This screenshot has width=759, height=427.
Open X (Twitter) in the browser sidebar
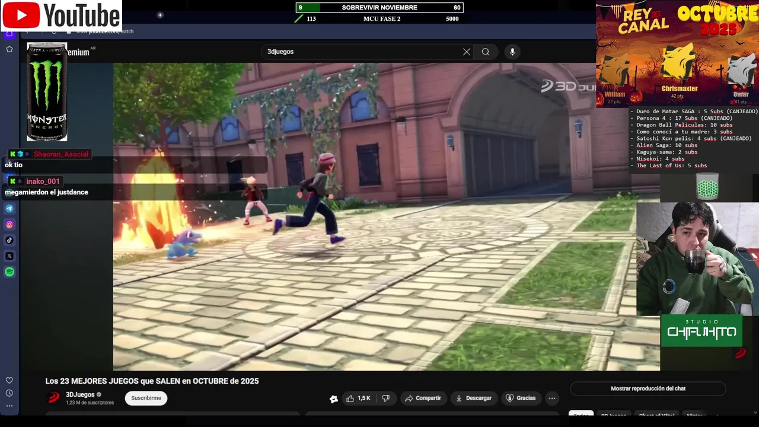pos(9,256)
